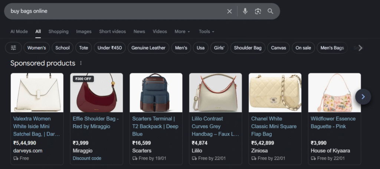
Task: Go to the Images tab
Action: click(84, 32)
